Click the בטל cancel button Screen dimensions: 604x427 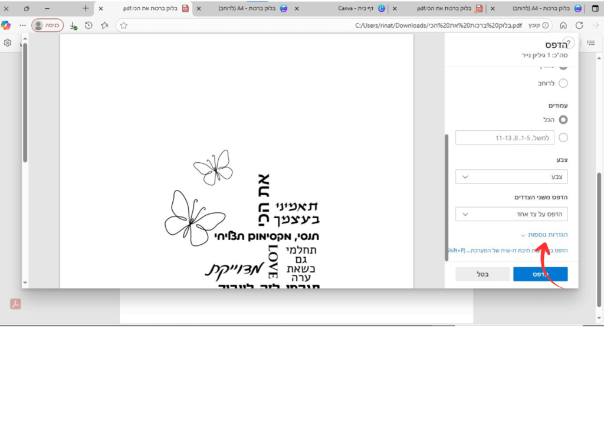tap(483, 274)
